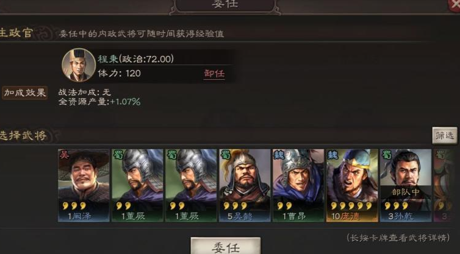Dismiss 程秉 via the red 卸任 link

coord(215,74)
